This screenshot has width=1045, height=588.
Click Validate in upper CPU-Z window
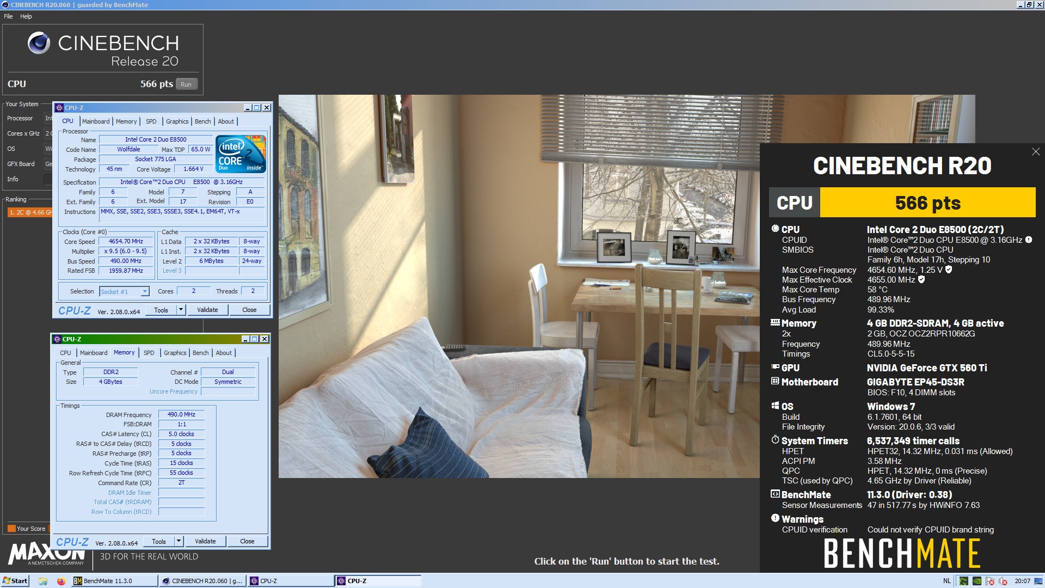[x=207, y=310]
